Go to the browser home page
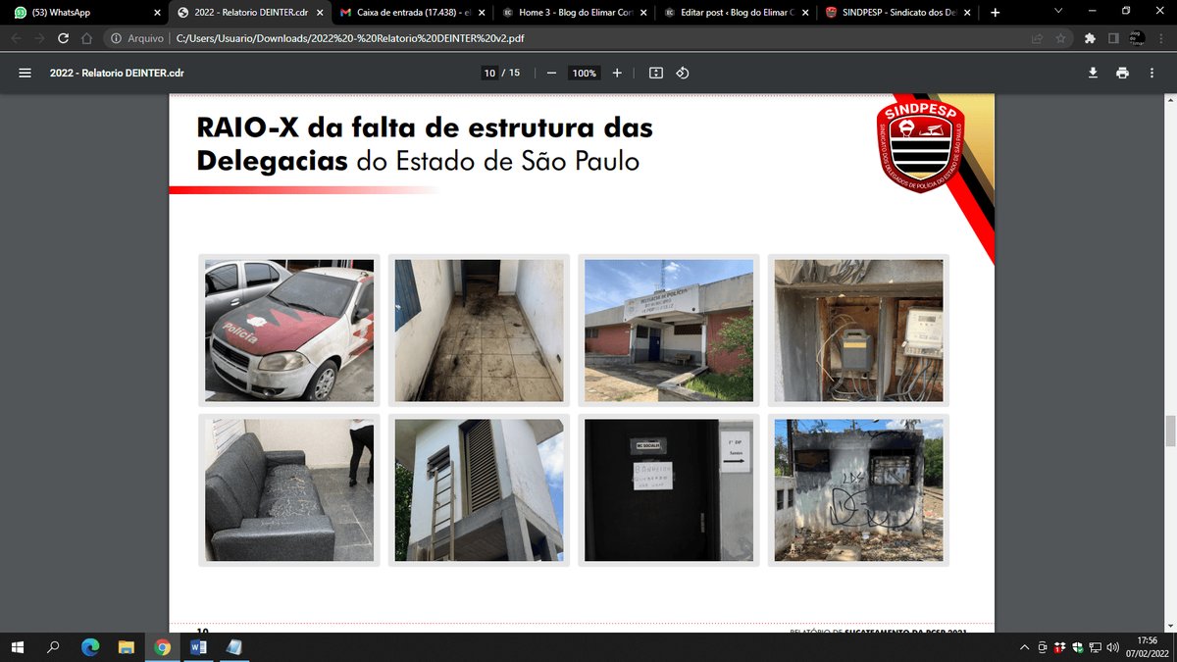The image size is (1177, 662). [87, 38]
